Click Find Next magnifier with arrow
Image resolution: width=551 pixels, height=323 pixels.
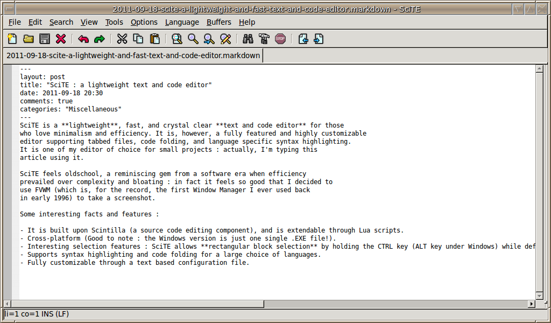coord(209,39)
